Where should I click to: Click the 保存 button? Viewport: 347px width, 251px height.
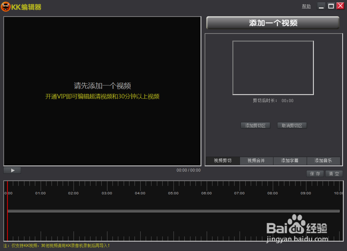point(315,174)
